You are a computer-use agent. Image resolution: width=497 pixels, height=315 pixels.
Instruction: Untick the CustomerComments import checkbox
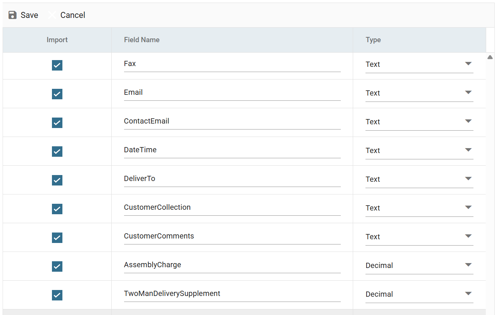pyautogui.click(x=57, y=238)
